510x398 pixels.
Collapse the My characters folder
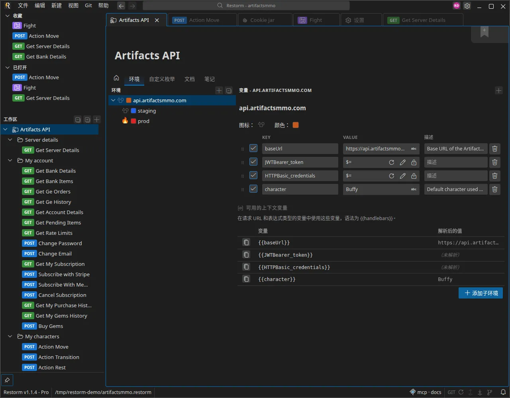(10, 336)
